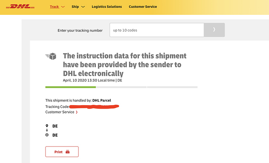Screen dimensions: 269x163
Task: Expand the chevron next to Track
Action: coord(63,7)
